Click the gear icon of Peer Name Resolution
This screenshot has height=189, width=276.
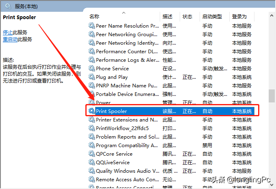coord(91,26)
